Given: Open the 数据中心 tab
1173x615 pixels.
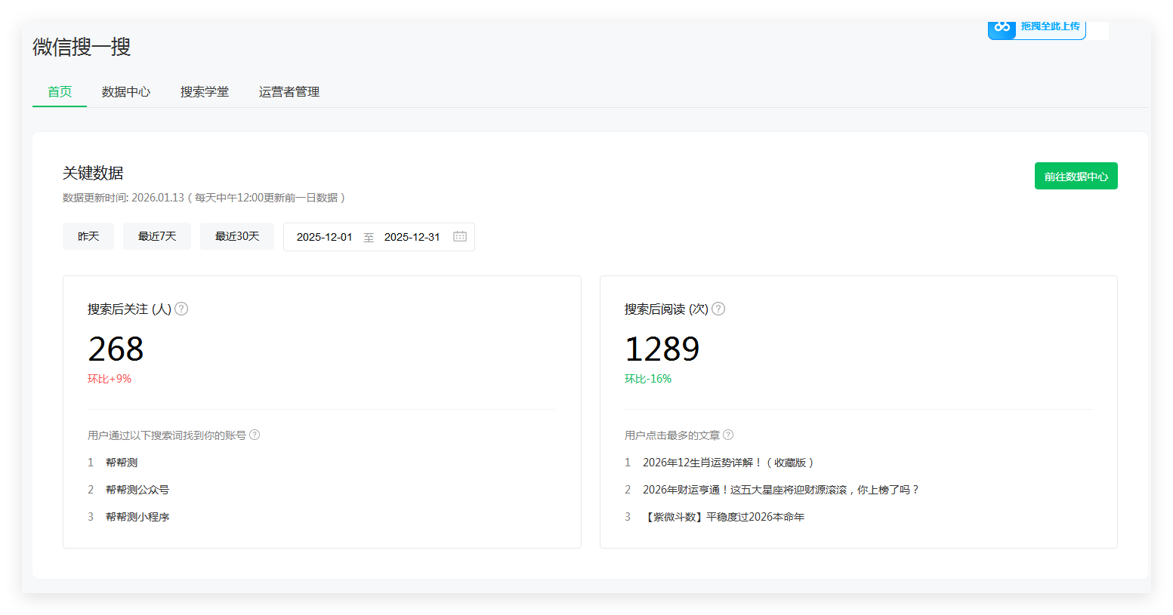Looking at the screenshot, I should click(x=126, y=91).
